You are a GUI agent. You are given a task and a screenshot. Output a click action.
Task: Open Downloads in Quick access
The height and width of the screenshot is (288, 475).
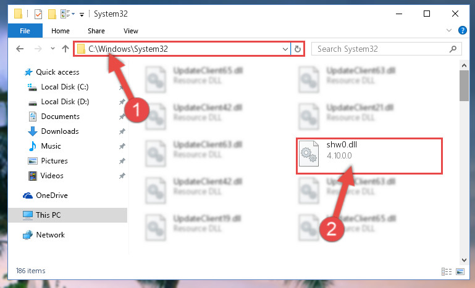[x=60, y=131]
